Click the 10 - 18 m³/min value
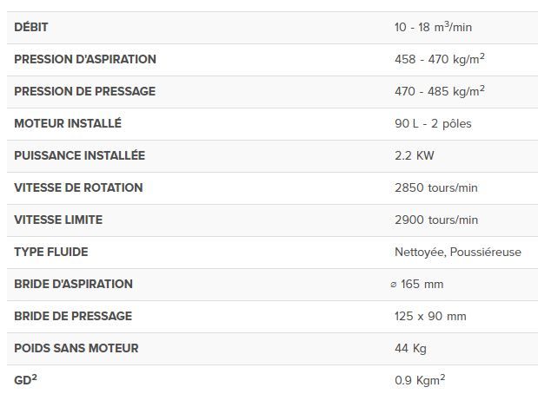This screenshot has height=407, width=538. (433, 27)
